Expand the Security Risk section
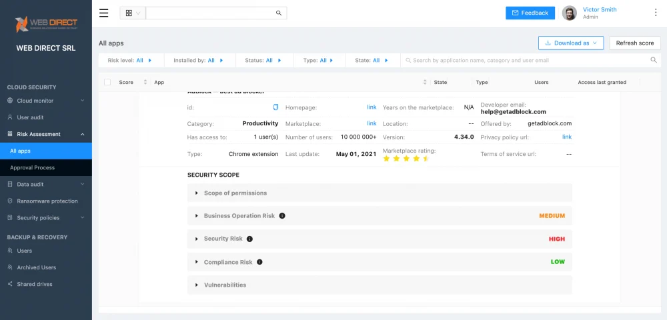This screenshot has height=320, width=667. [380, 239]
